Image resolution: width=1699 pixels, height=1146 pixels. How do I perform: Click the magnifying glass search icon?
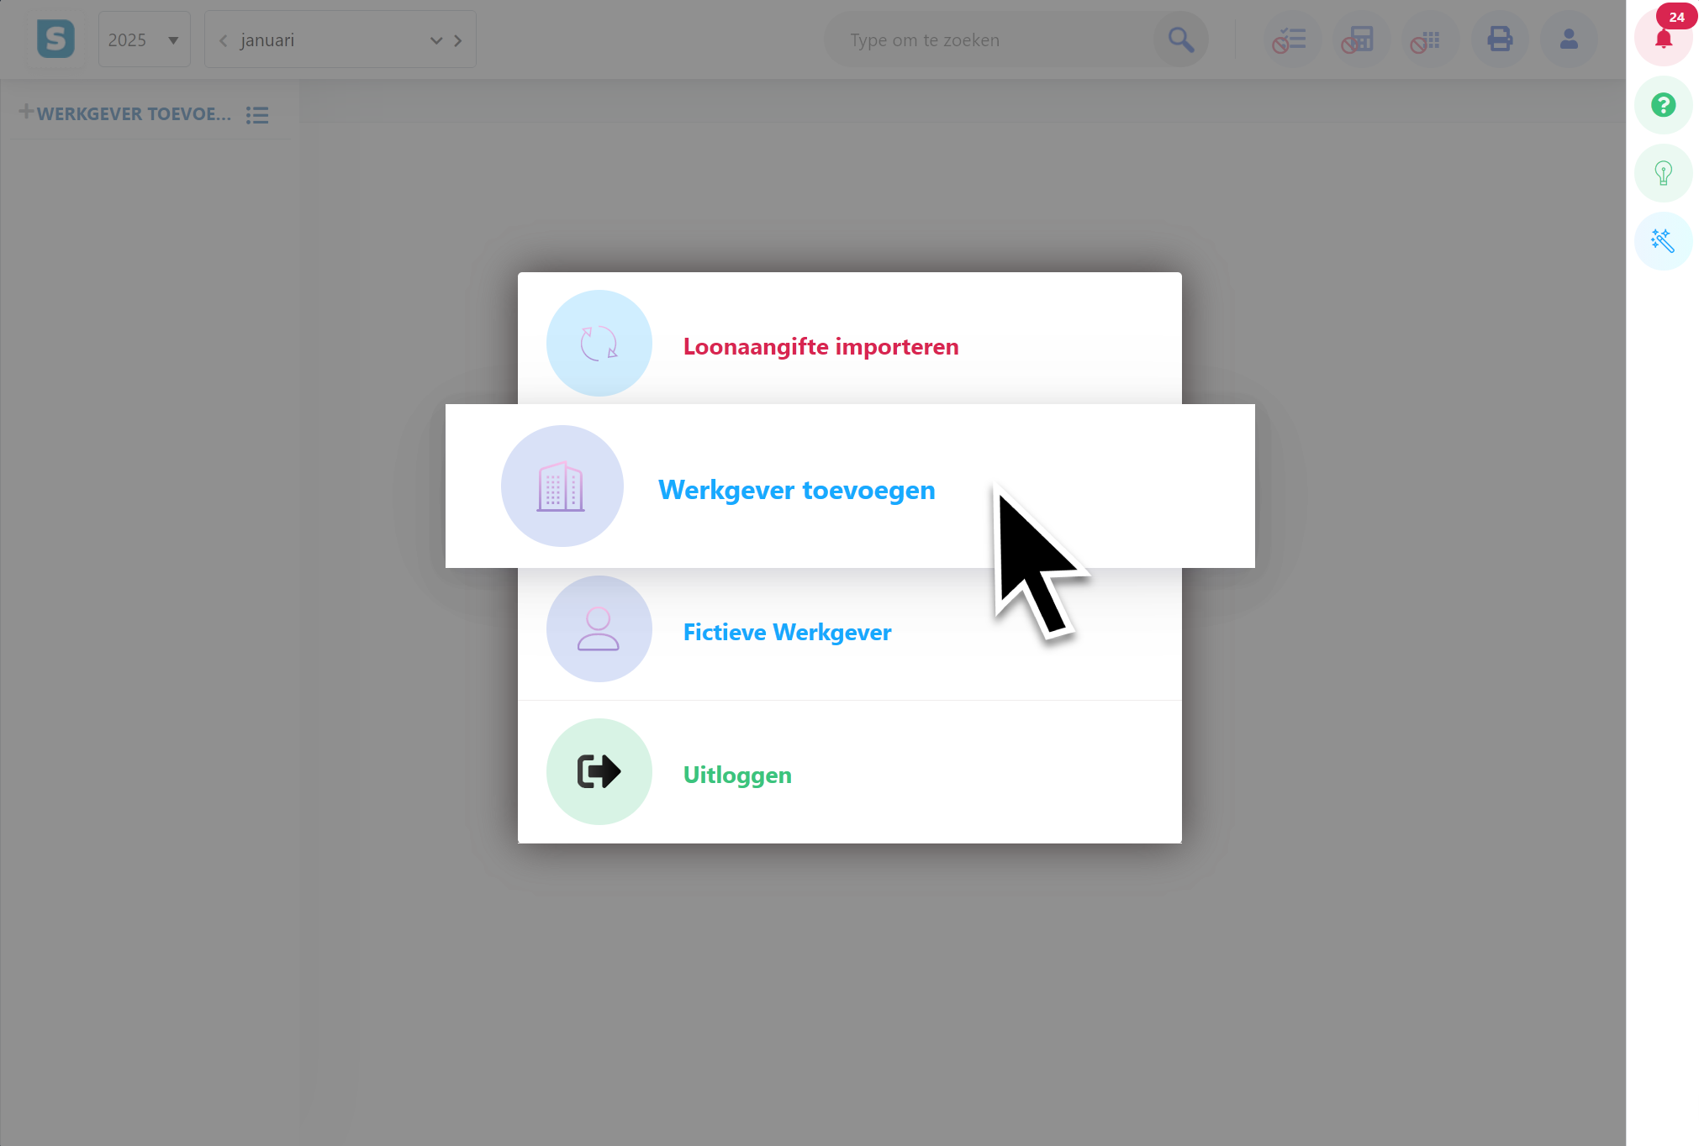[1180, 39]
